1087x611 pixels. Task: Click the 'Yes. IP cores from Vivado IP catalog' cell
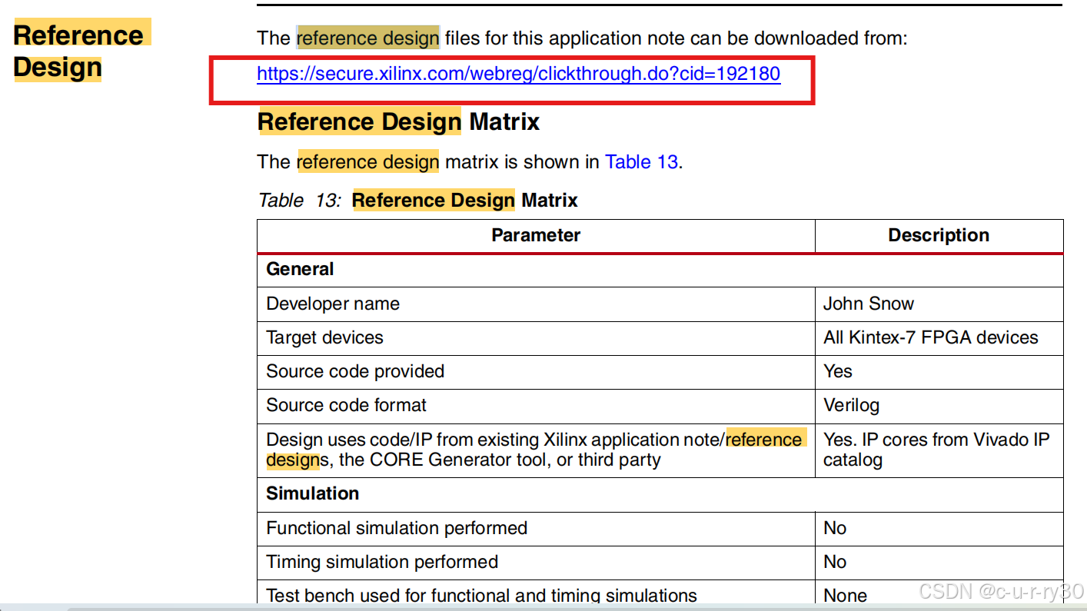[939, 450]
